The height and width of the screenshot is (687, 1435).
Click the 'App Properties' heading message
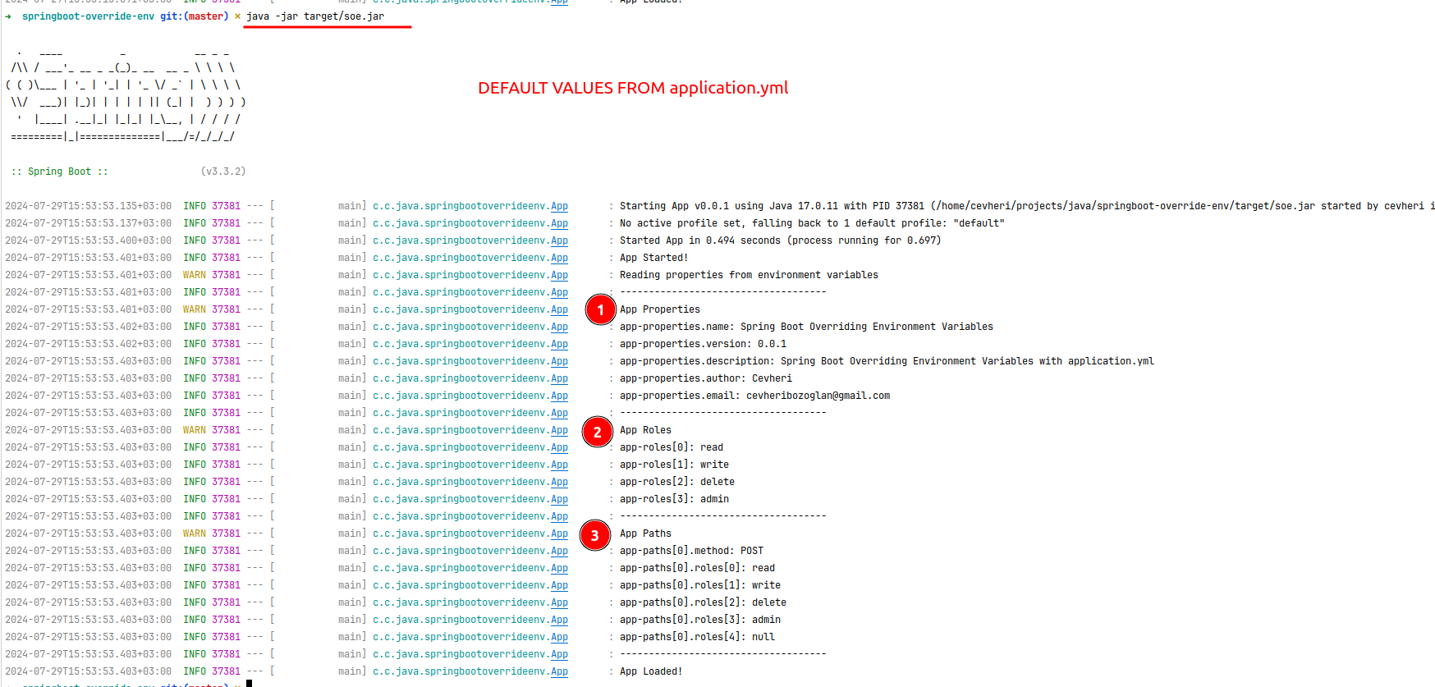coord(660,309)
